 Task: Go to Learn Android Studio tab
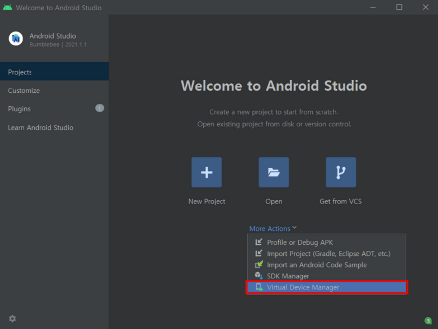click(54, 127)
